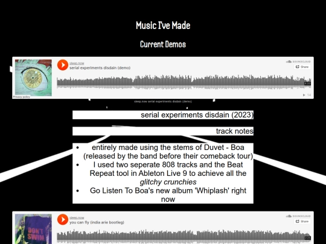Screen dimensions: 326x244
Task: Share the you can fly track
Action: click(x=302, y=221)
